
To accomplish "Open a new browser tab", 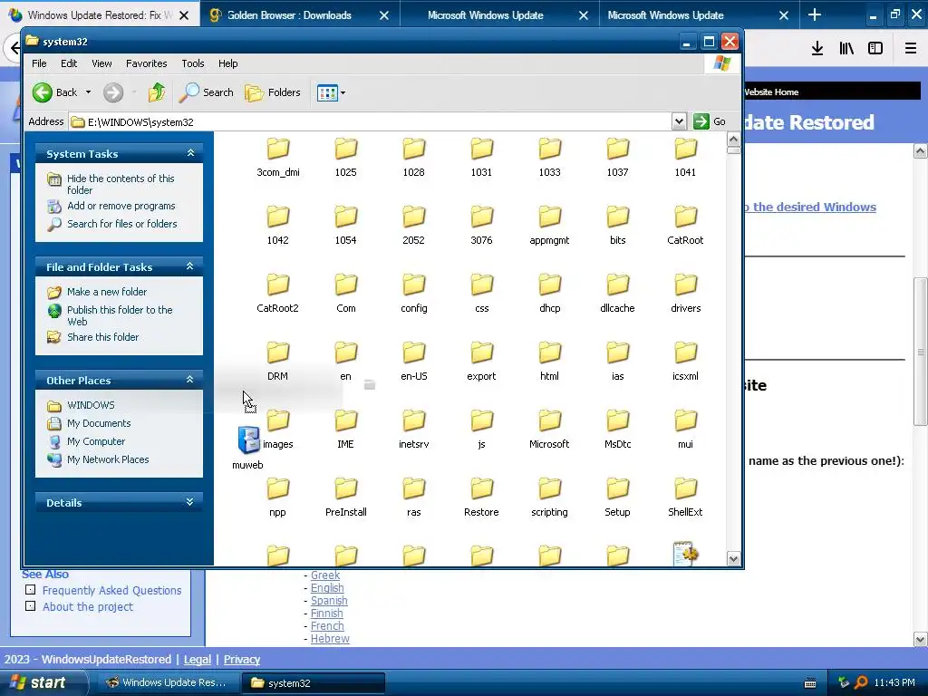I will pyautogui.click(x=815, y=14).
